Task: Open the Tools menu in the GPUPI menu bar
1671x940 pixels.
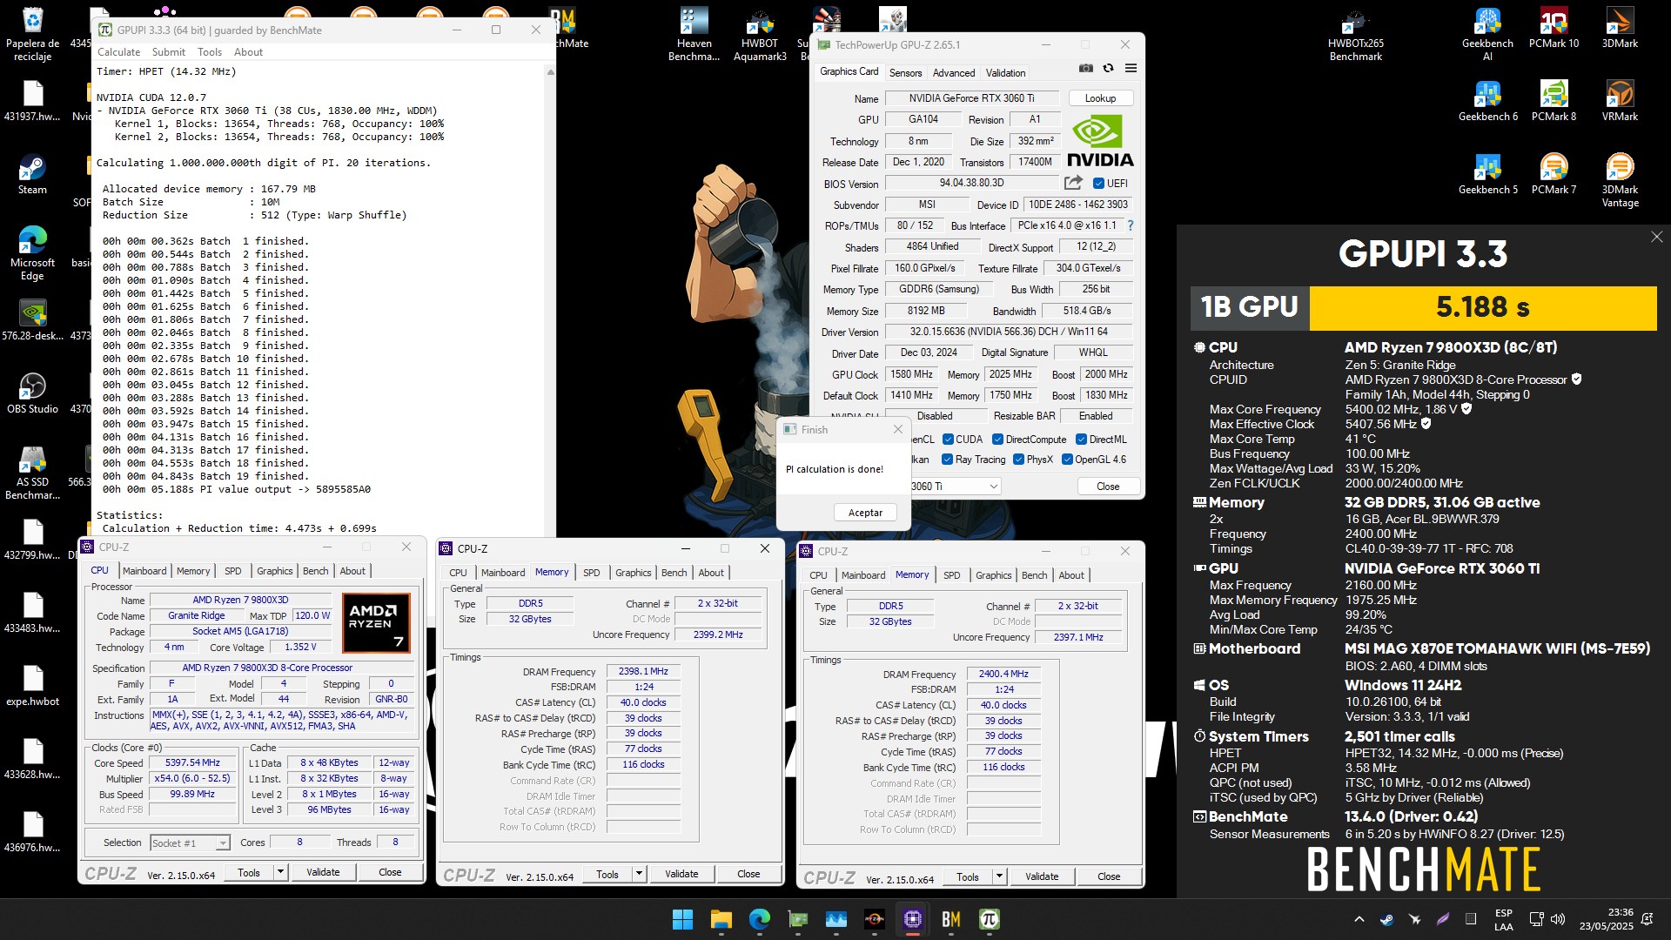Action: pyautogui.click(x=210, y=52)
